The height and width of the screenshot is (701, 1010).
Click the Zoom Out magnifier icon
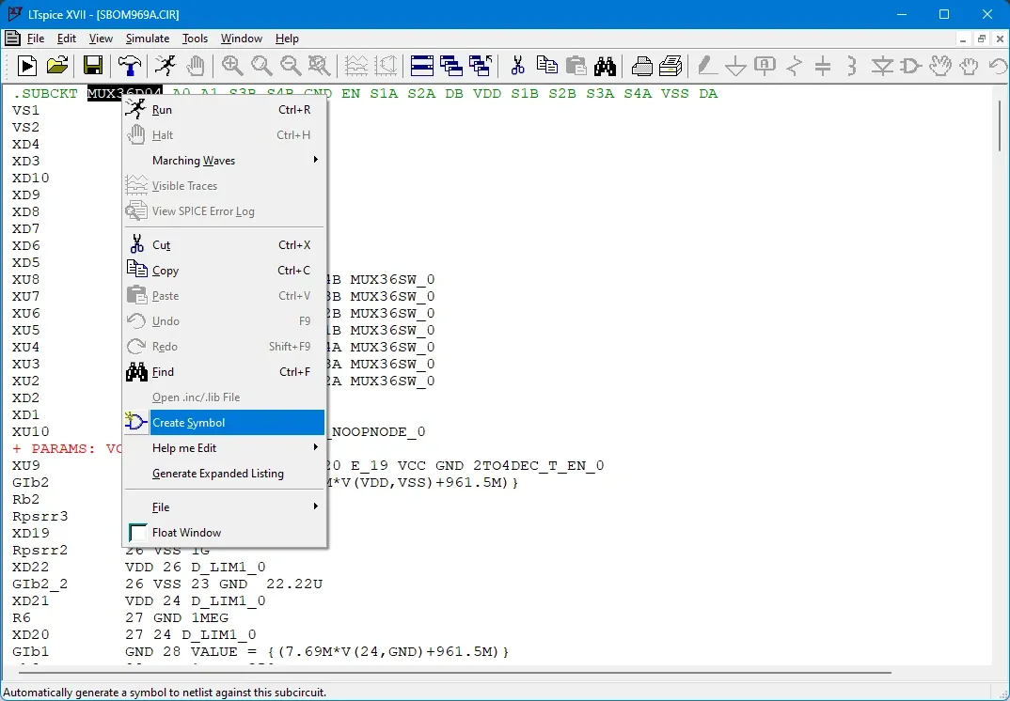[291, 66]
